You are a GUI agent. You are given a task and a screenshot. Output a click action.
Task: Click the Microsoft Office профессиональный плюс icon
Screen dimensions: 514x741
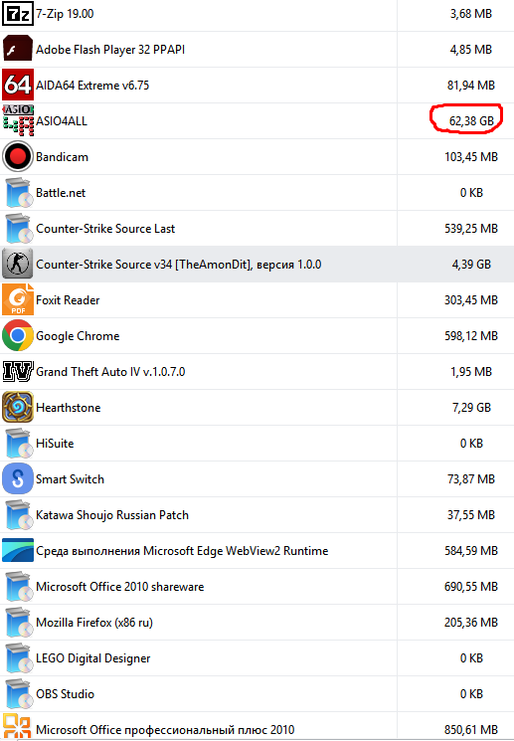18,728
